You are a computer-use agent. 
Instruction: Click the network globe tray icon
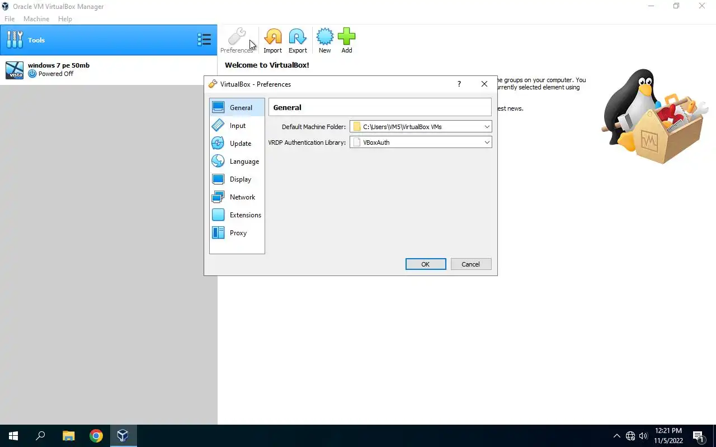pos(630,436)
